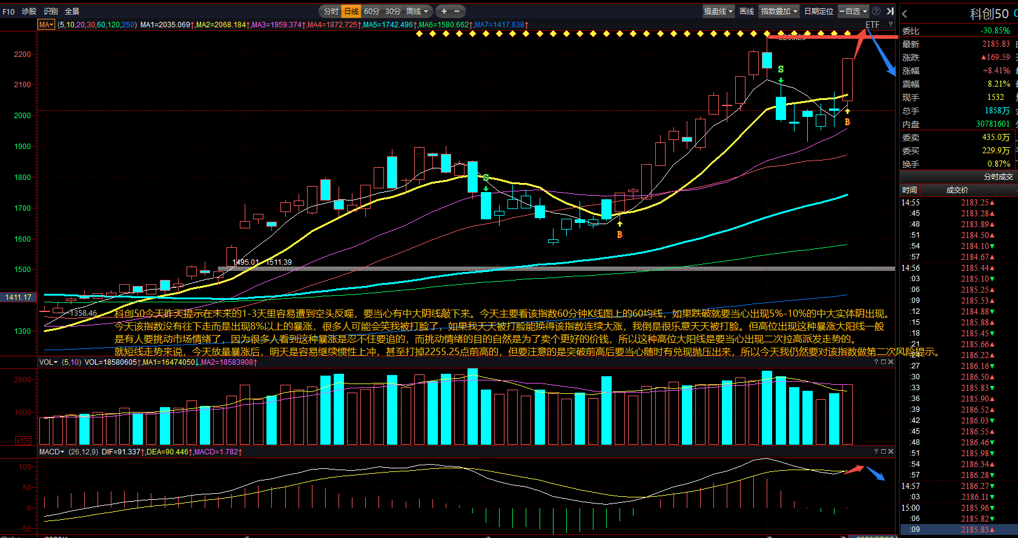Switch chart to 分时 view

point(331,11)
